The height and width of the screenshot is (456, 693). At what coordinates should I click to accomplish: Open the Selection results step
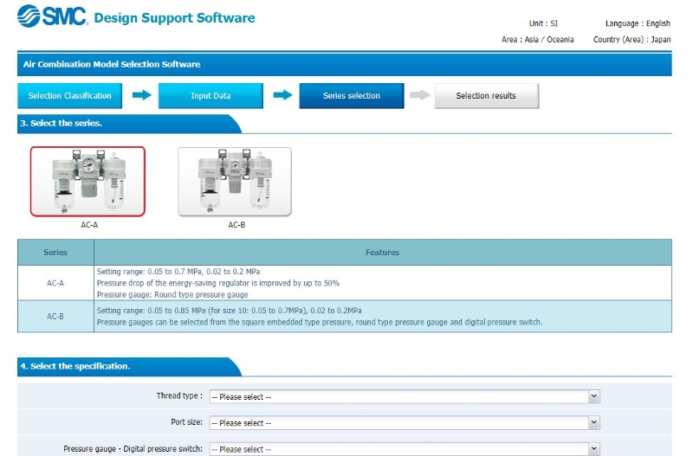coord(486,96)
